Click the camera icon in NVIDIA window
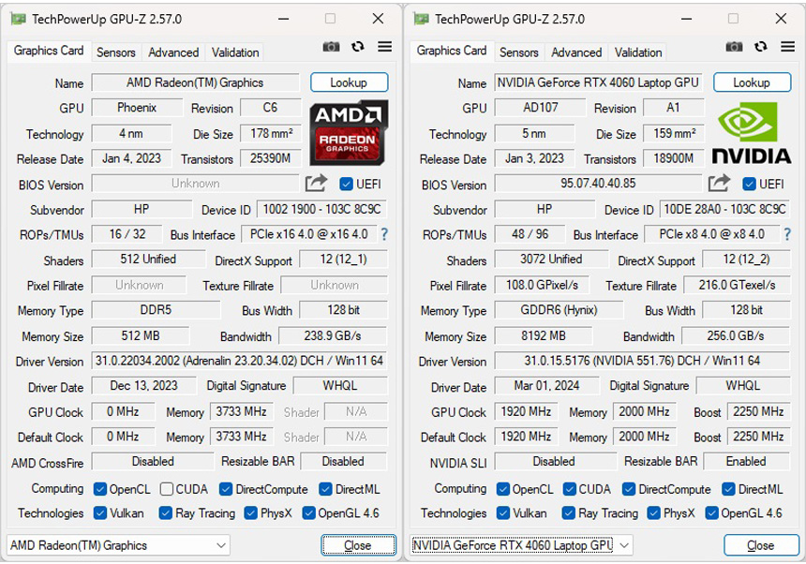This screenshot has height=564, width=806. tap(734, 47)
